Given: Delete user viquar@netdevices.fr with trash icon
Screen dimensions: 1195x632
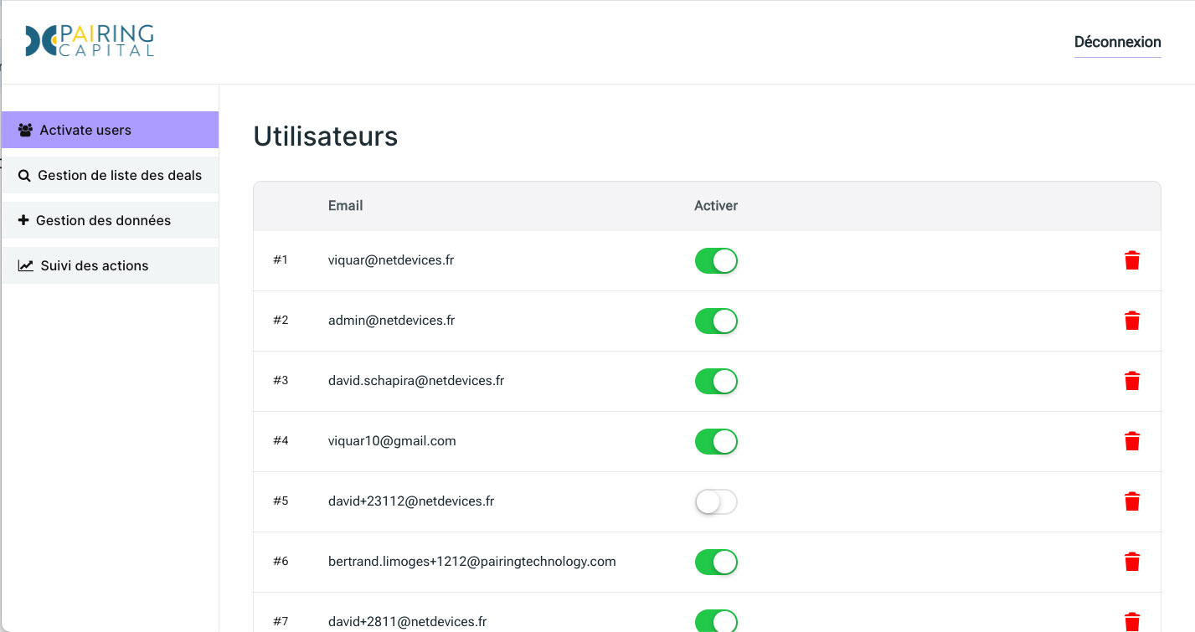Looking at the screenshot, I should [1132, 260].
